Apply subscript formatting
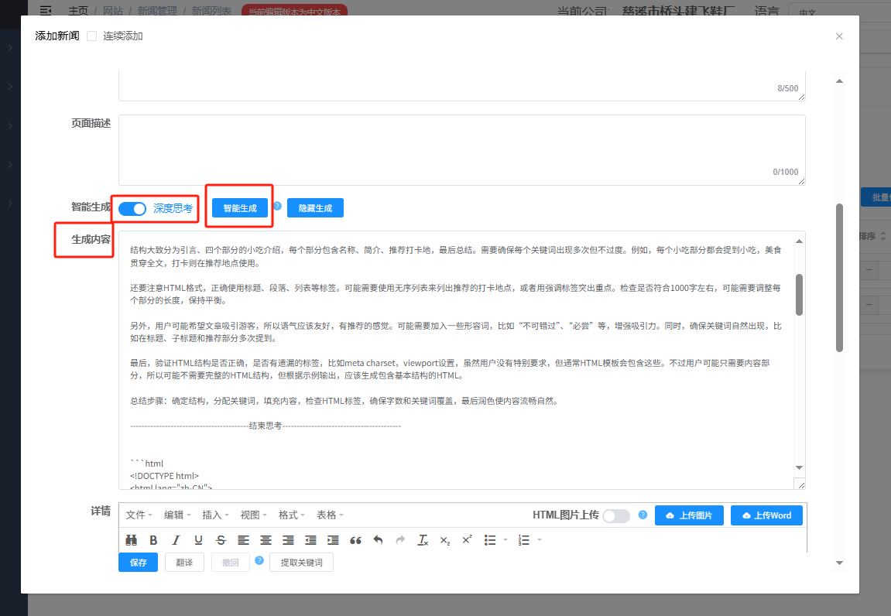 pyautogui.click(x=445, y=540)
